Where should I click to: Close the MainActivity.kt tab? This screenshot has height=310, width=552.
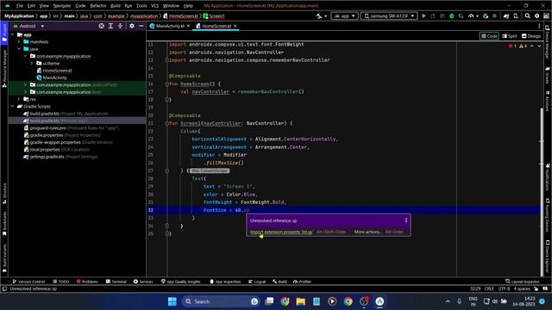[188, 26]
